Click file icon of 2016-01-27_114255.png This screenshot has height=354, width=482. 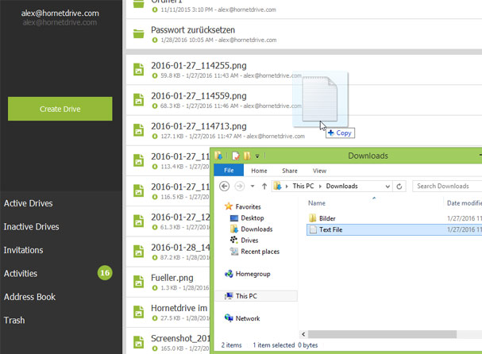(138, 71)
